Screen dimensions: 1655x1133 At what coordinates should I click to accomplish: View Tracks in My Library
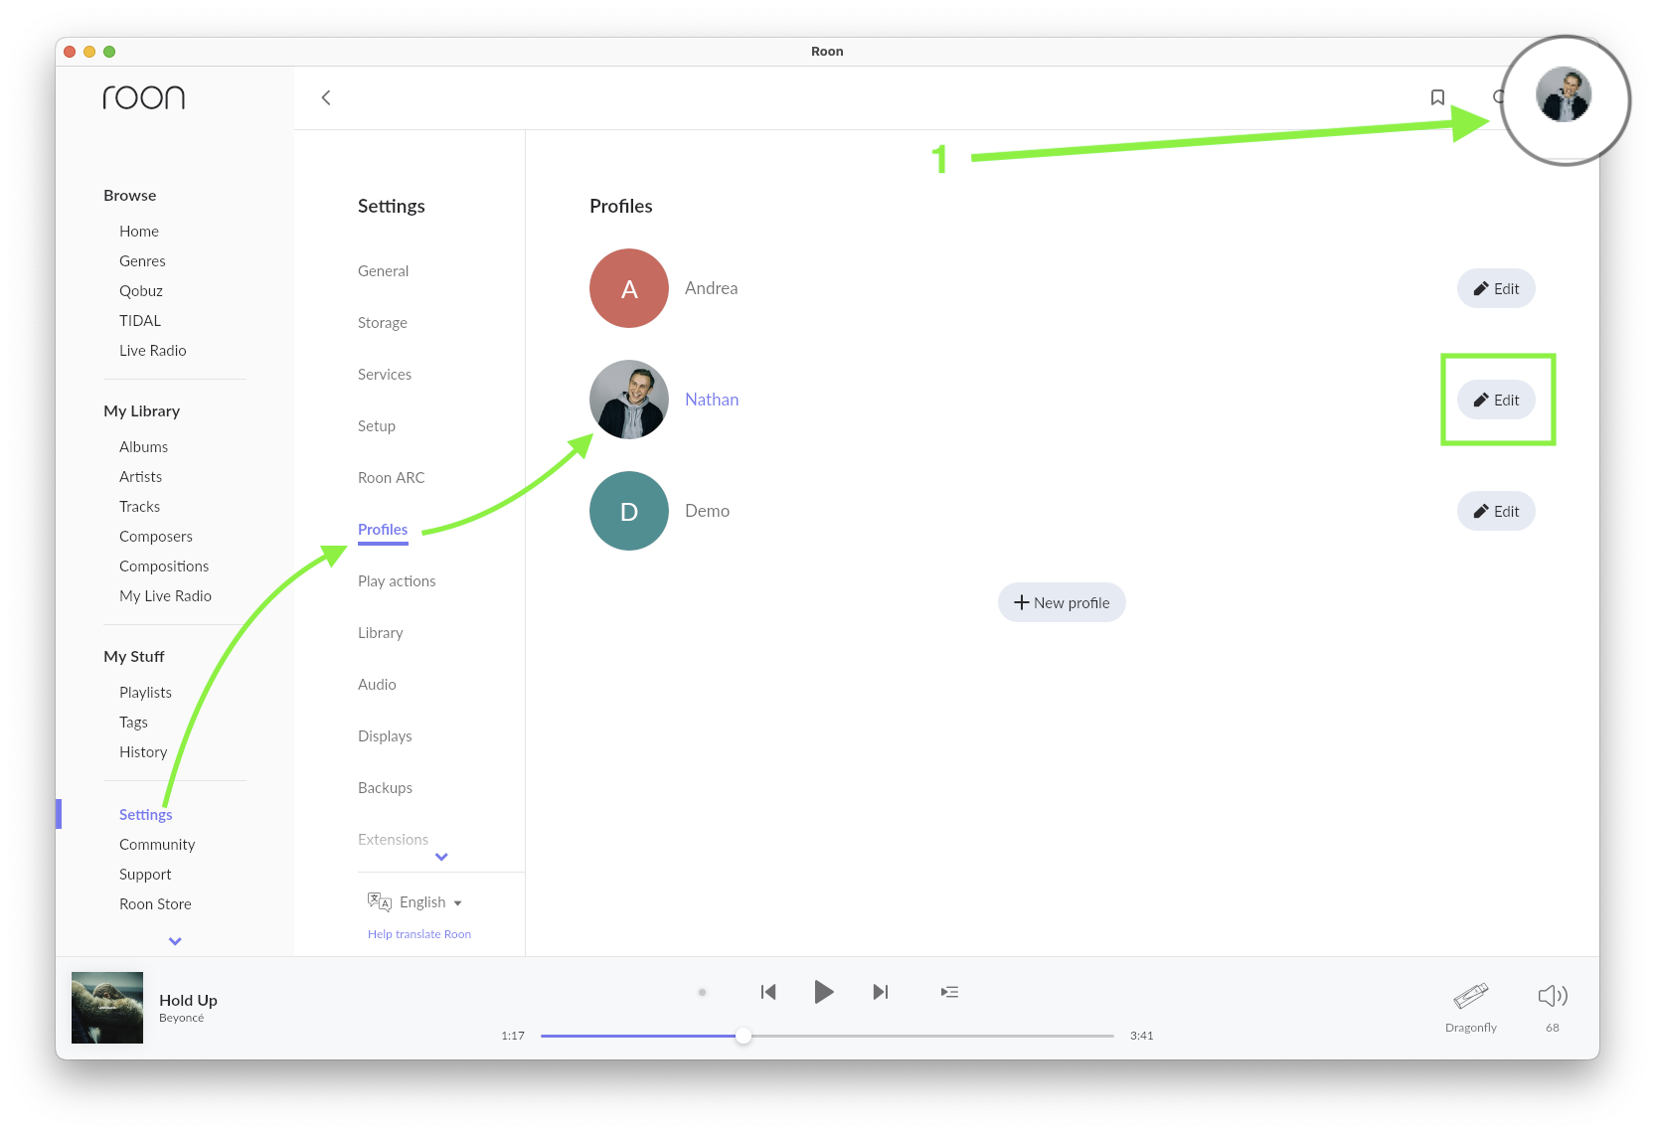[139, 507]
